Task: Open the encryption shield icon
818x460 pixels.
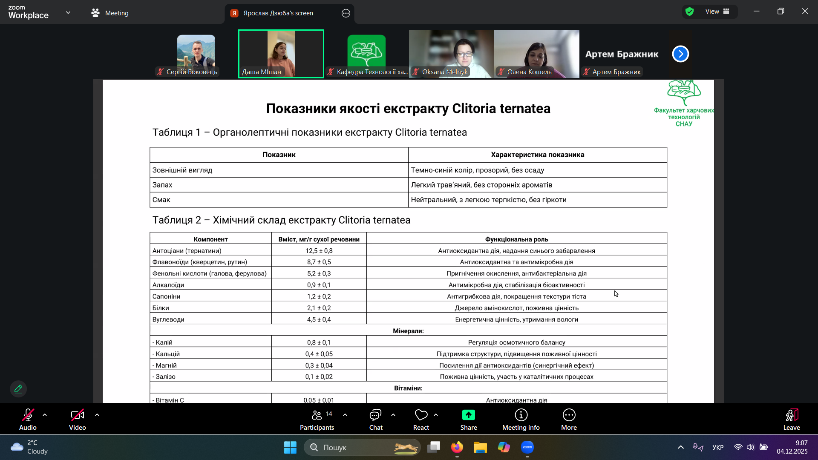Action: pos(690,11)
